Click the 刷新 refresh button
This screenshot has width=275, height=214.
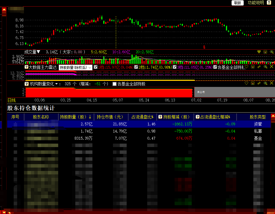[x=237, y=3]
